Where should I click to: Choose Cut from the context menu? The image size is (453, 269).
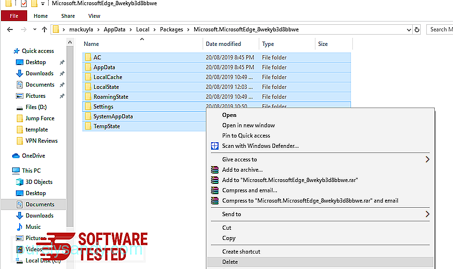(226, 228)
